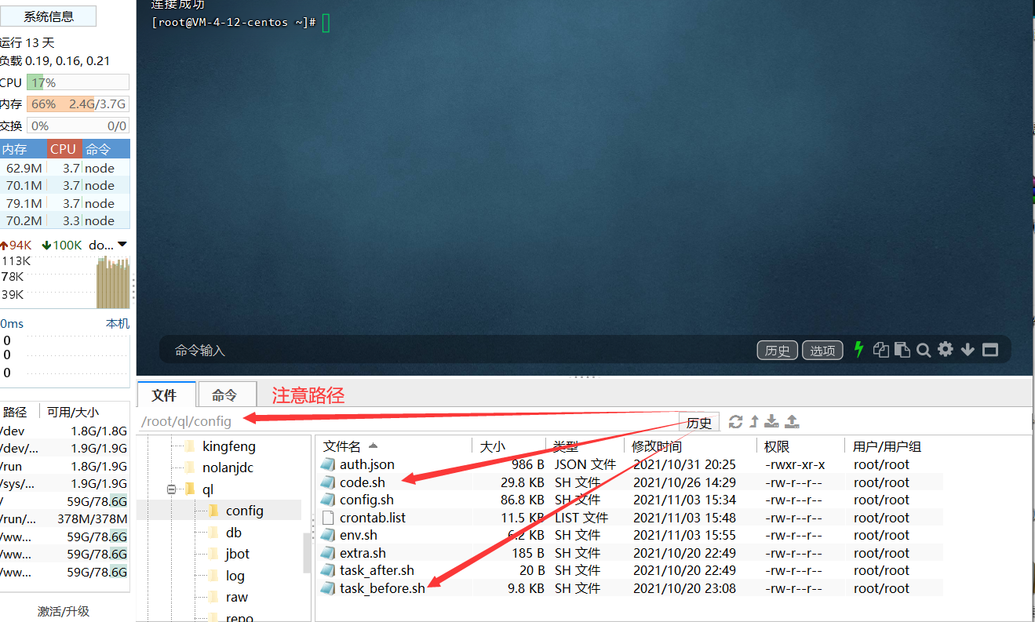Open terminal settings gear icon

[x=946, y=349]
